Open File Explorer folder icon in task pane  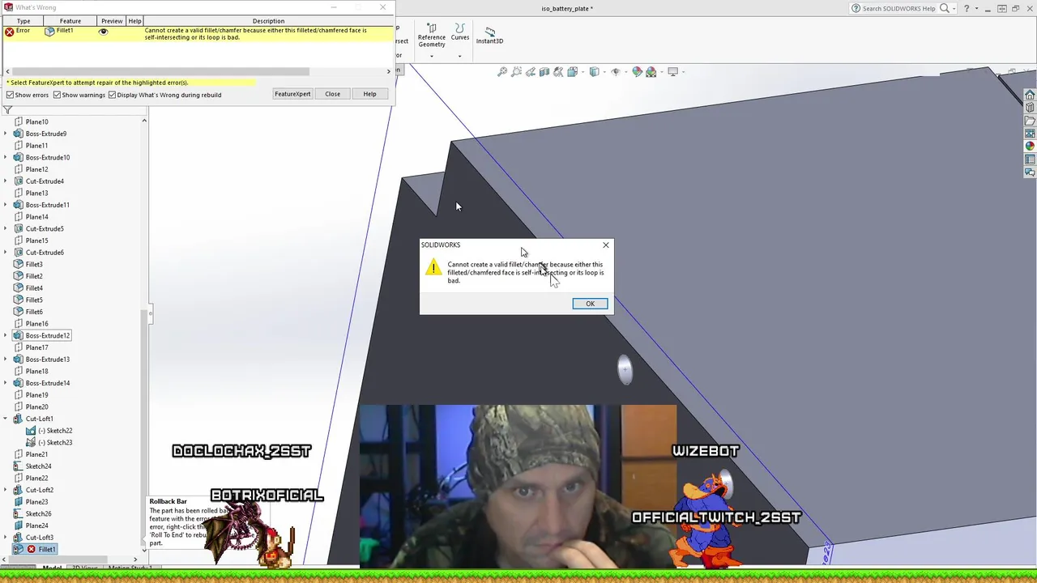click(x=1030, y=121)
